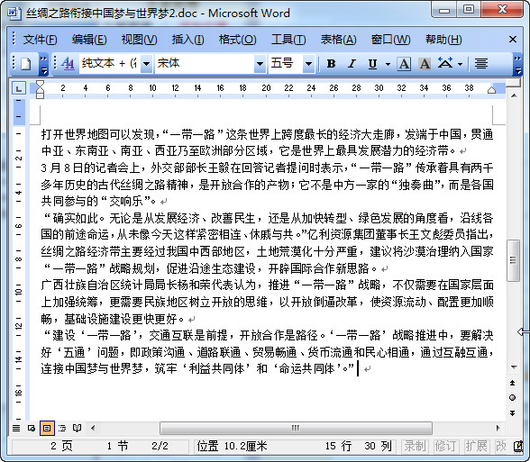Click the Distributed alignment icon
This screenshot has width=530, height=462.
coord(481,64)
